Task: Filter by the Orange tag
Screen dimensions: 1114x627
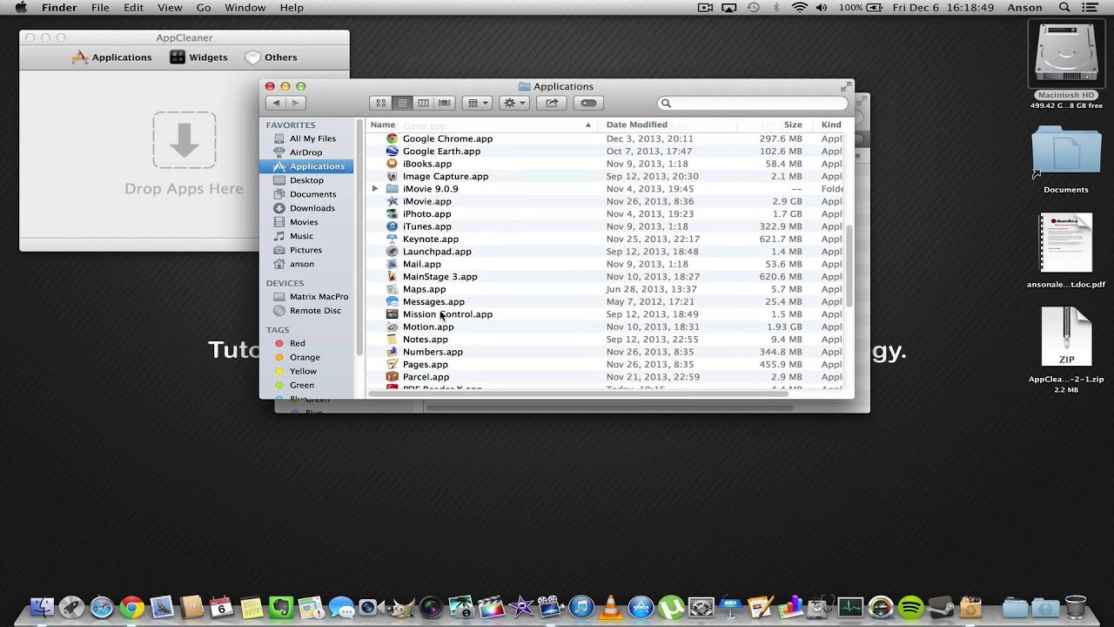Action: point(304,357)
